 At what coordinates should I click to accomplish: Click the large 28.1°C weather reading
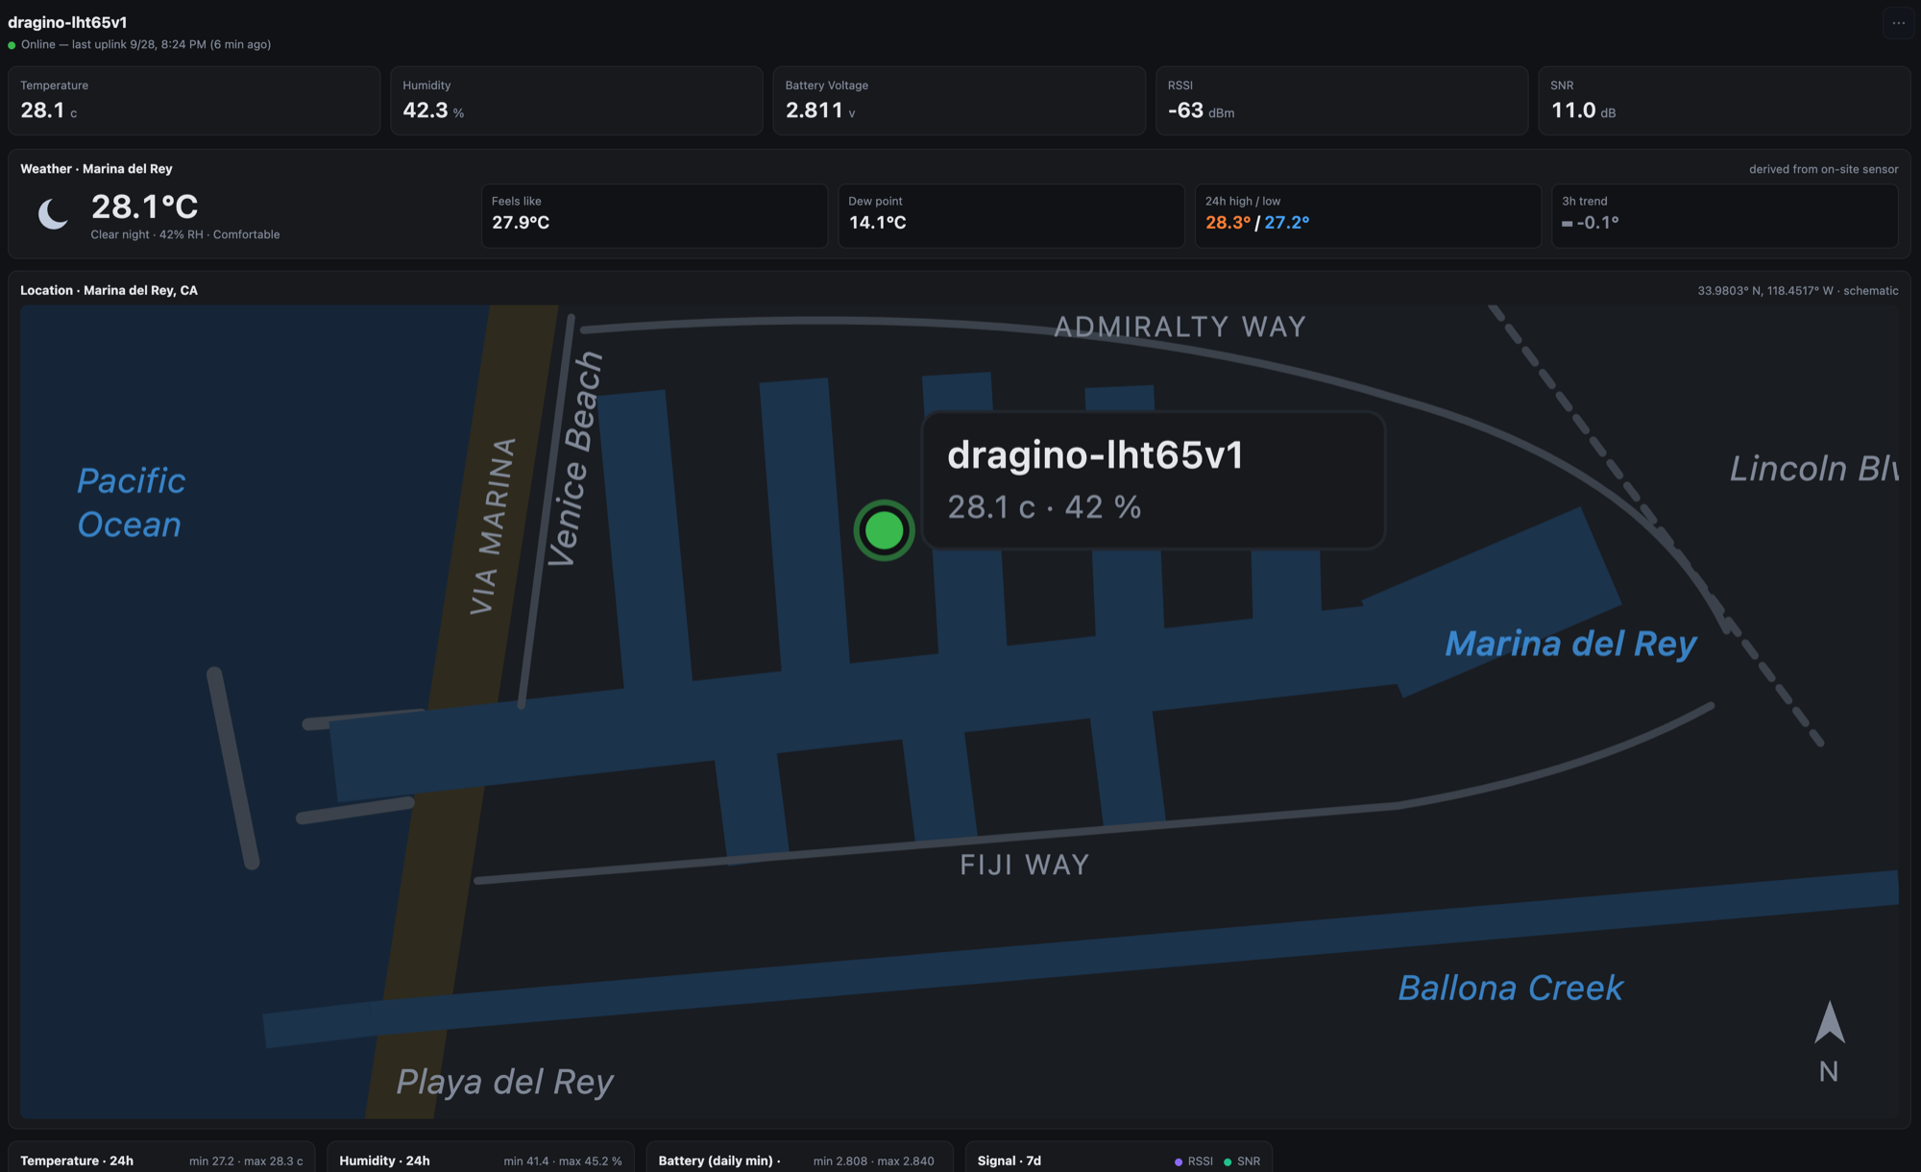tap(144, 207)
